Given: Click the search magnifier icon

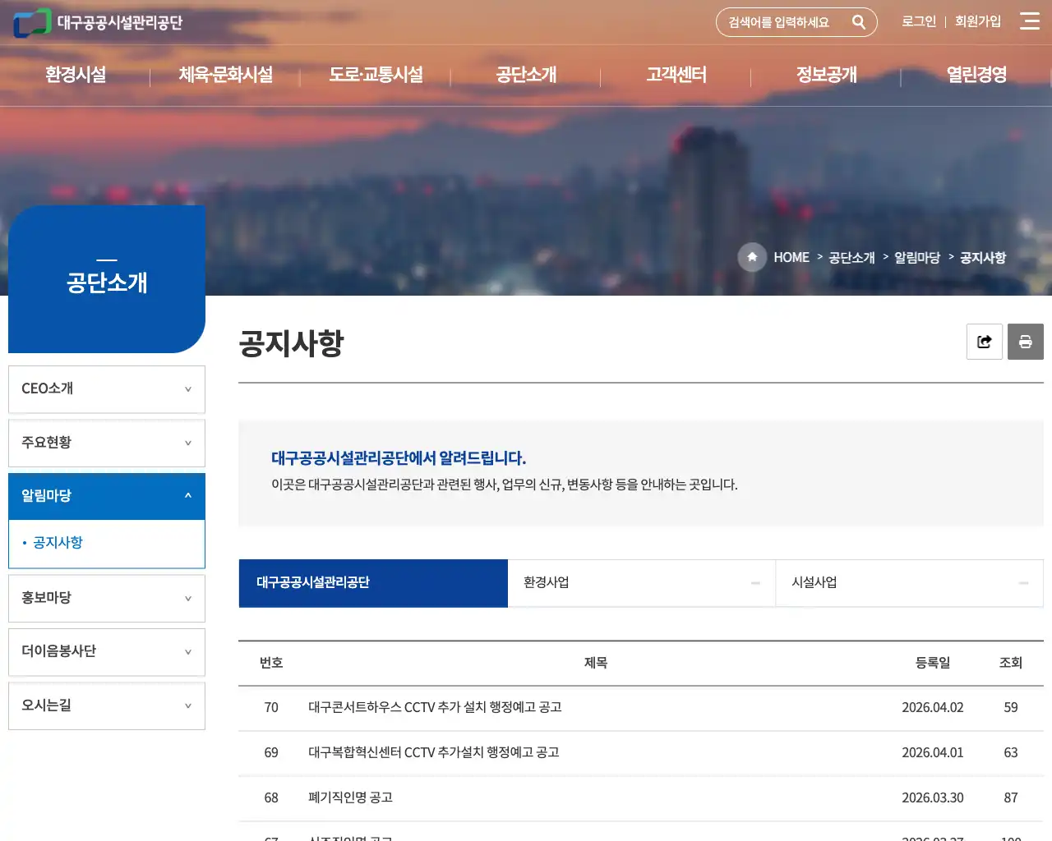Looking at the screenshot, I should [860, 22].
